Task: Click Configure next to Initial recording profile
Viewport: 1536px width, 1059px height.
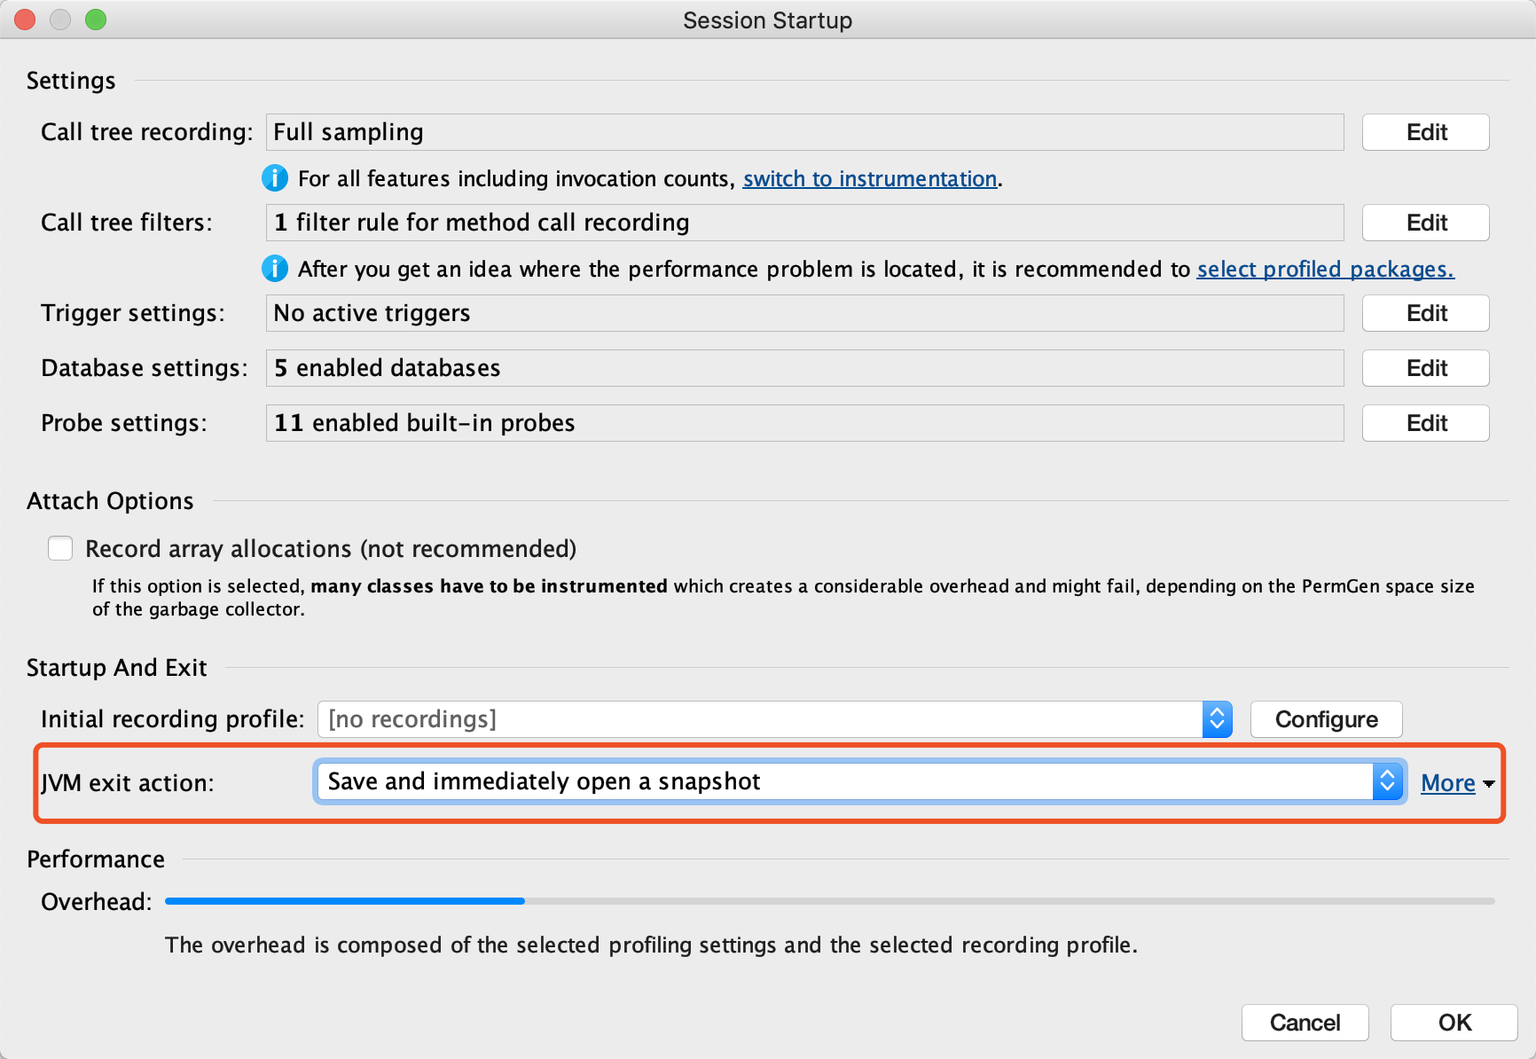Action: coord(1325,719)
